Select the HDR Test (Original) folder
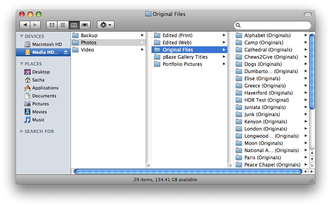Screen dimensions: 331x206 click(271, 100)
